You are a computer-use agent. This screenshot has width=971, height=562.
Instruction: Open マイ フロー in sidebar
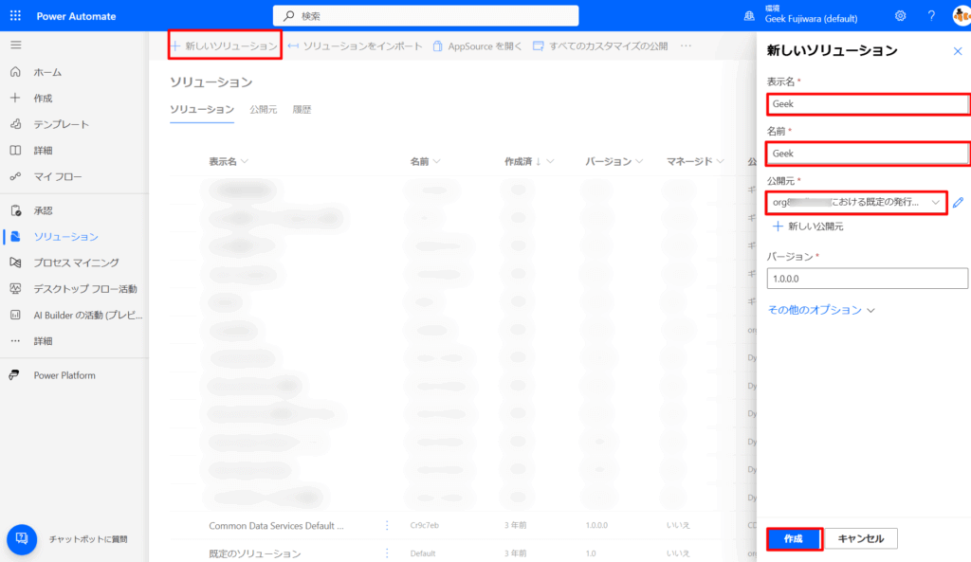[x=58, y=176]
